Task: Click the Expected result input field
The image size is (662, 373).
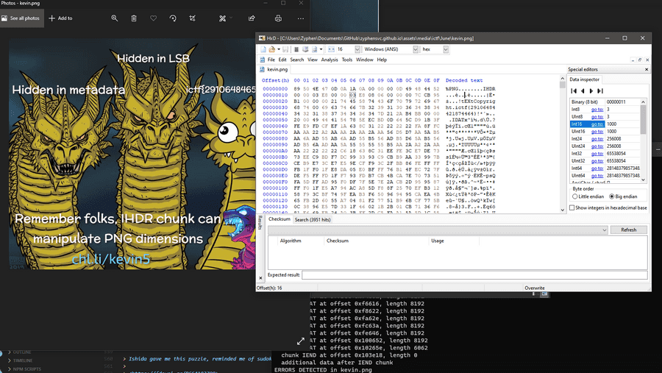Action: [474, 275]
